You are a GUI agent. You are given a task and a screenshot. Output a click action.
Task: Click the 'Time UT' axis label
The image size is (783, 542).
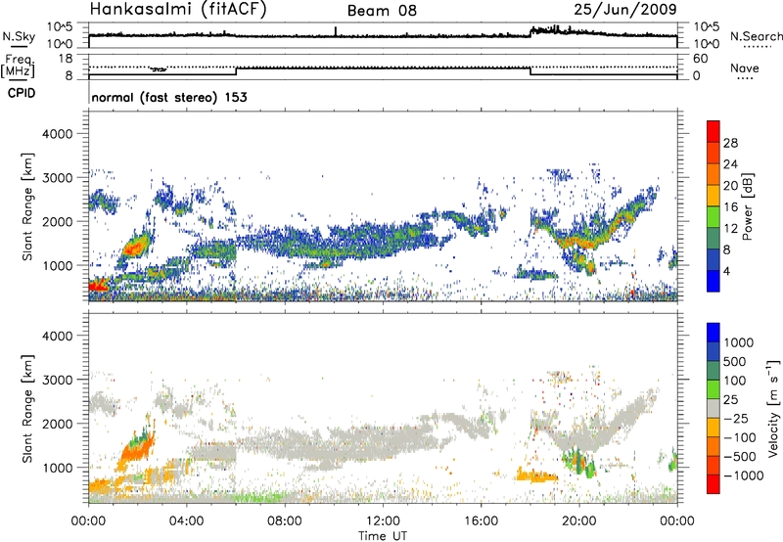pyautogui.click(x=383, y=535)
